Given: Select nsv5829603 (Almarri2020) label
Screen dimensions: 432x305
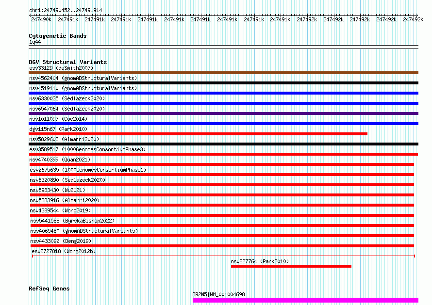Looking at the screenshot, I should point(64,139).
